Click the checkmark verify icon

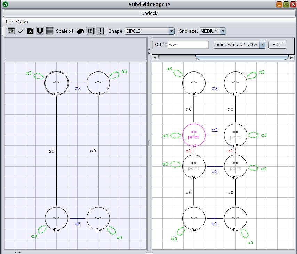(x=21, y=31)
